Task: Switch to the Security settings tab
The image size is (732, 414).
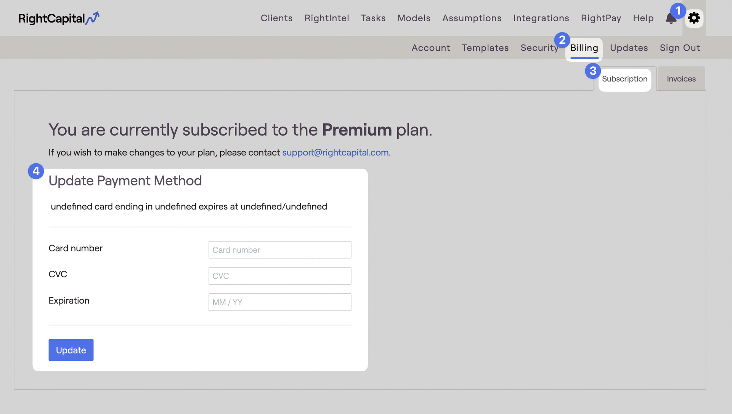Action: pos(539,48)
